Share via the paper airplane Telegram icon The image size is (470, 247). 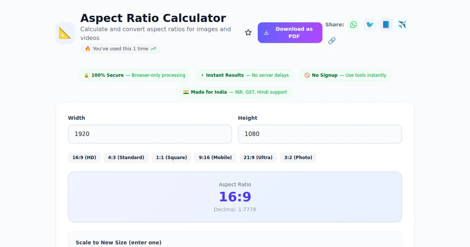pos(402,25)
